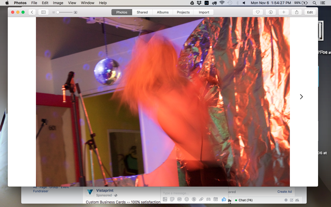The width and height of the screenshot is (331, 207).
Task: Open the Albums tab
Action: click(163, 12)
